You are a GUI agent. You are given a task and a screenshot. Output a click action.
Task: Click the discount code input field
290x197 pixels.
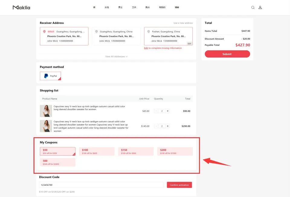point(101,185)
